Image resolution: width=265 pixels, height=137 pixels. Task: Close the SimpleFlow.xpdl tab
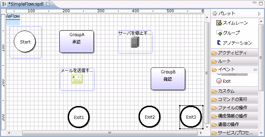(48, 5)
